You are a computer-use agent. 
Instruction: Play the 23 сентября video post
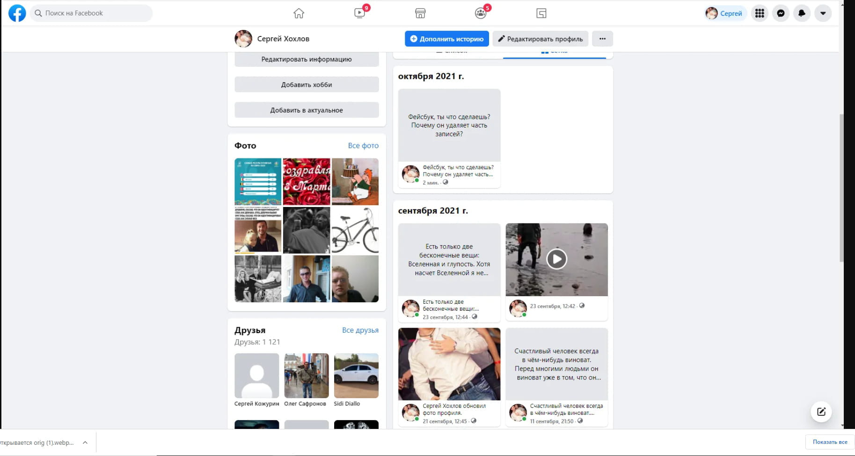pyautogui.click(x=556, y=259)
